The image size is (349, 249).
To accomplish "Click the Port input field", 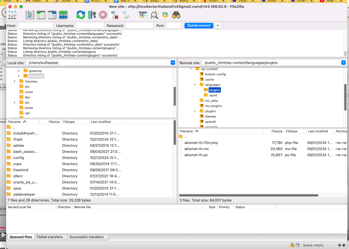I will click(174, 26).
